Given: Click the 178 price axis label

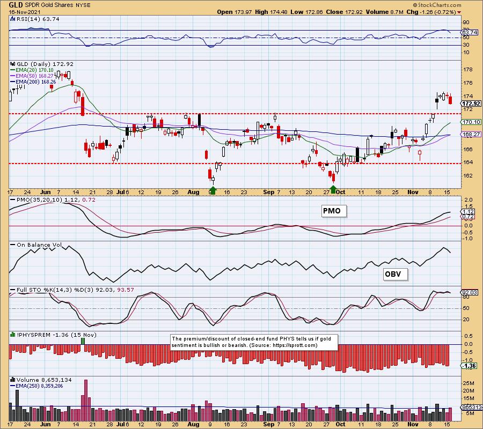Looking at the screenshot, I should (468, 70).
